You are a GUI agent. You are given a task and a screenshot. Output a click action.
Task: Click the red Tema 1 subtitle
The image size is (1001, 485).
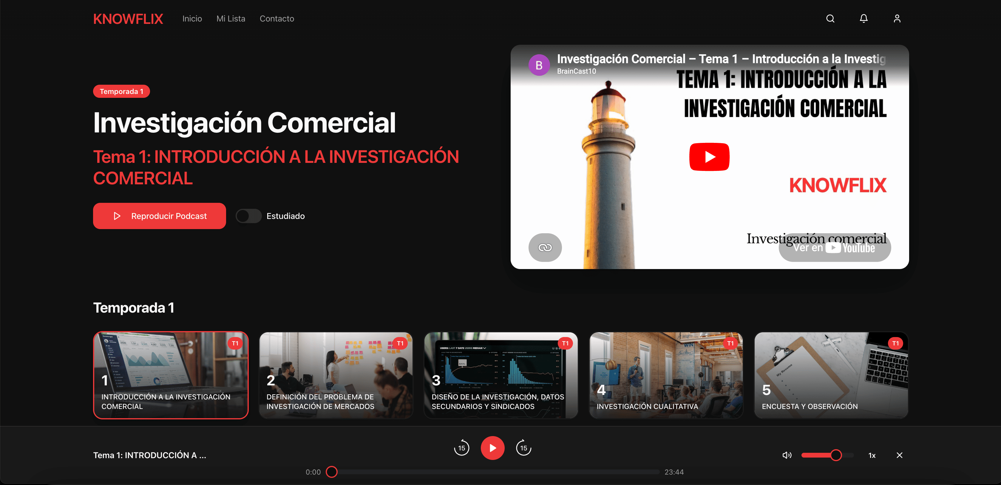pos(276,168)
